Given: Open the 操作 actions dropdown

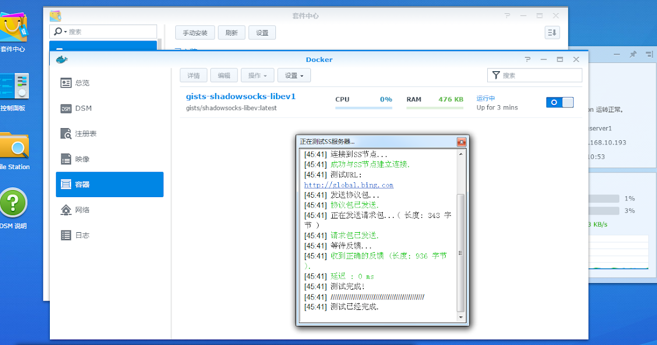Looking at the screenshot, I should 257,75.
